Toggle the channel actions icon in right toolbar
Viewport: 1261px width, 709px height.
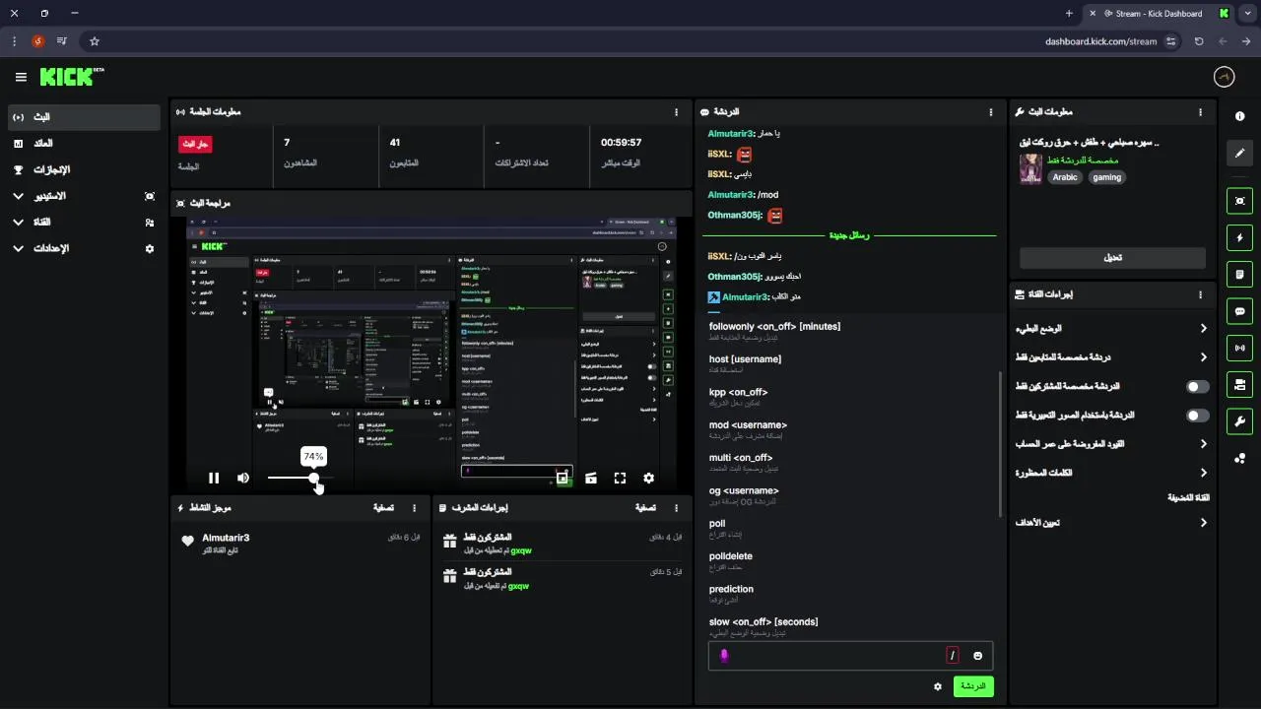(x=1240, y=384)
